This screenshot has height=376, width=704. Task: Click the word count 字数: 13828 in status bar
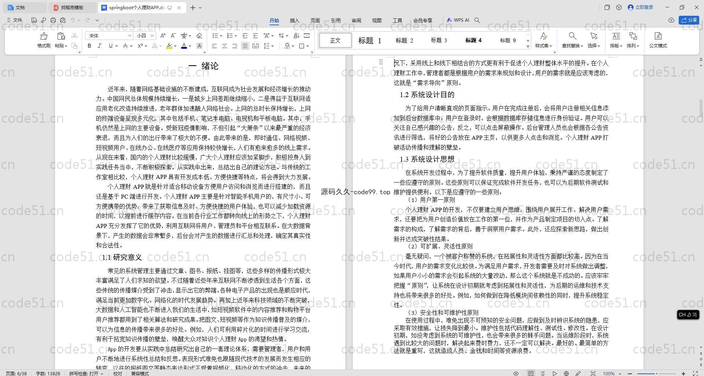48,373
